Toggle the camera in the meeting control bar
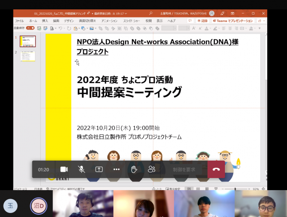This screenshot has height=217, width=287. tap(64, 169)
